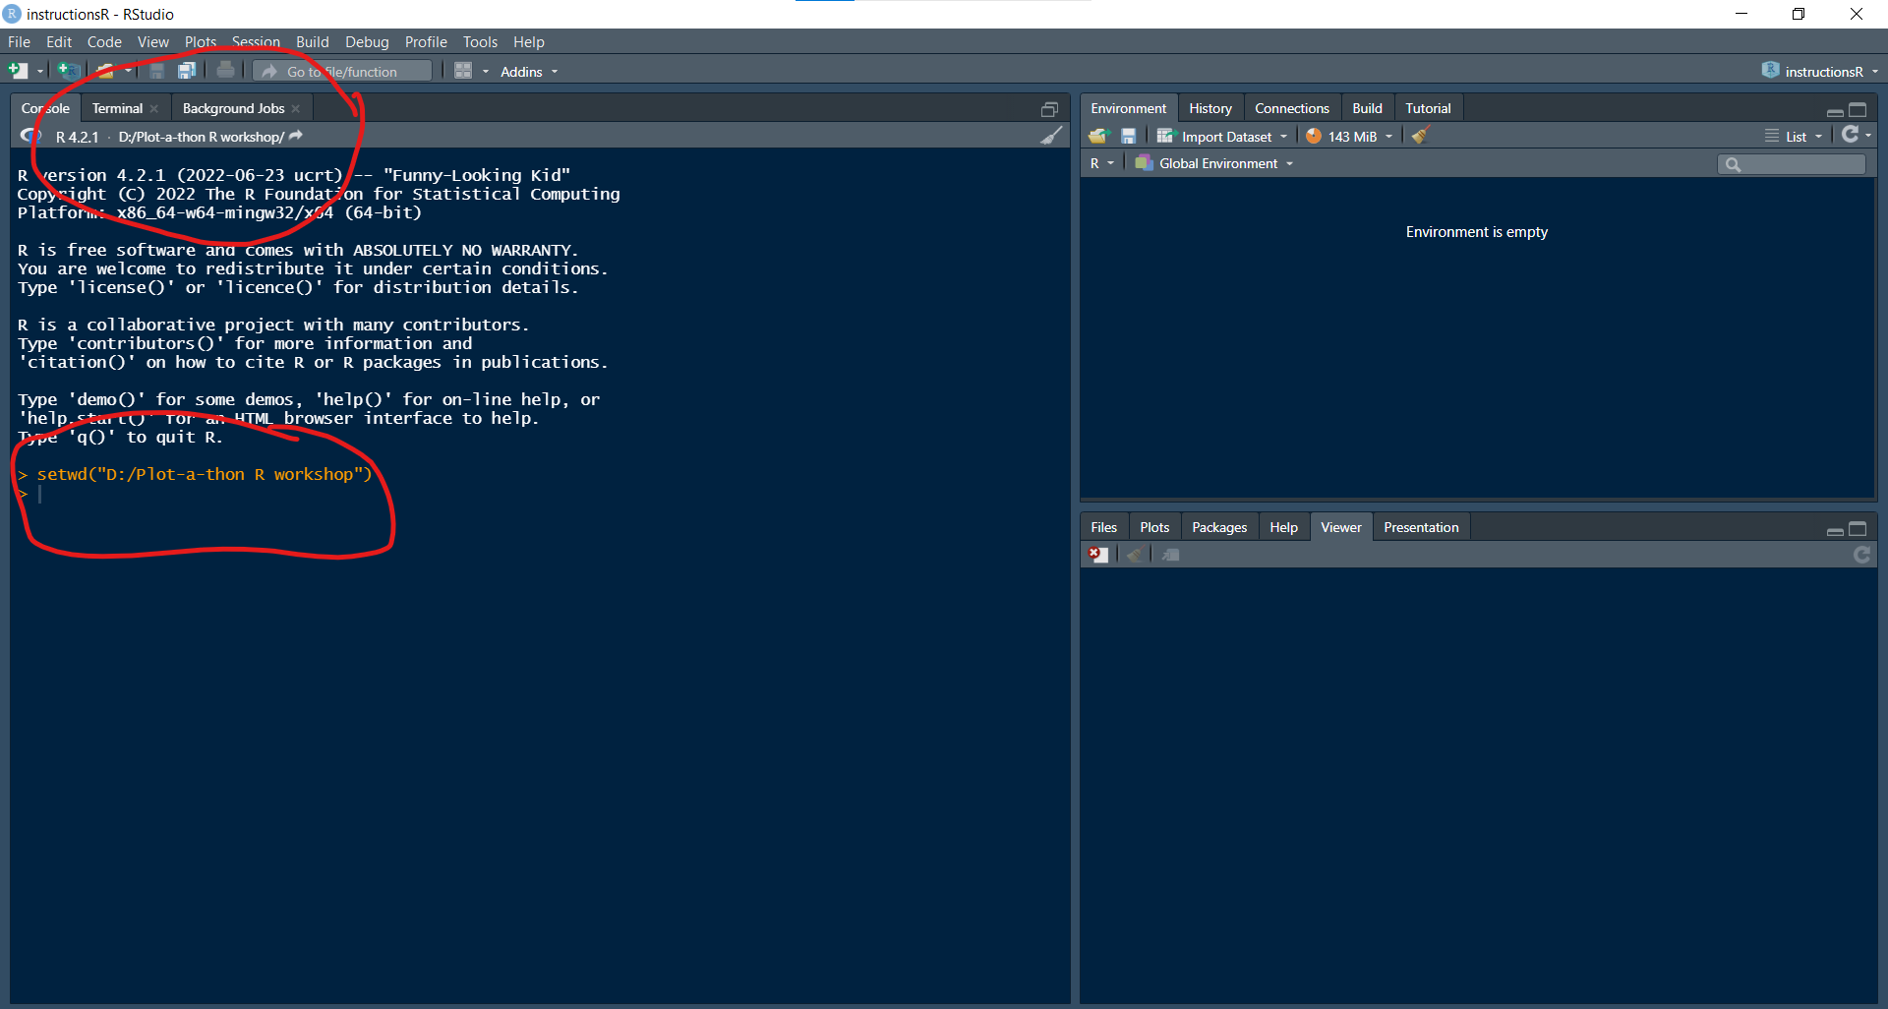Switch to the Console tab

pyautogui.click(x=45, y=108)
